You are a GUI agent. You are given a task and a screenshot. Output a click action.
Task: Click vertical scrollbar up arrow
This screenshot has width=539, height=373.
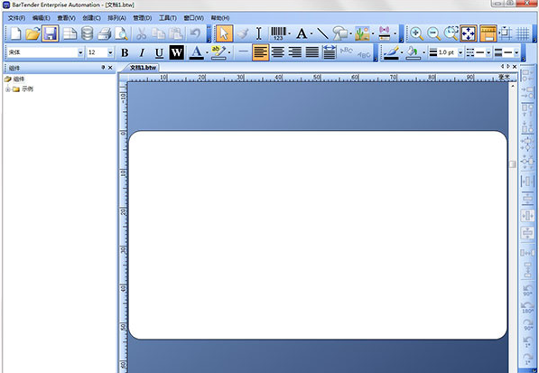pos(513,86)
